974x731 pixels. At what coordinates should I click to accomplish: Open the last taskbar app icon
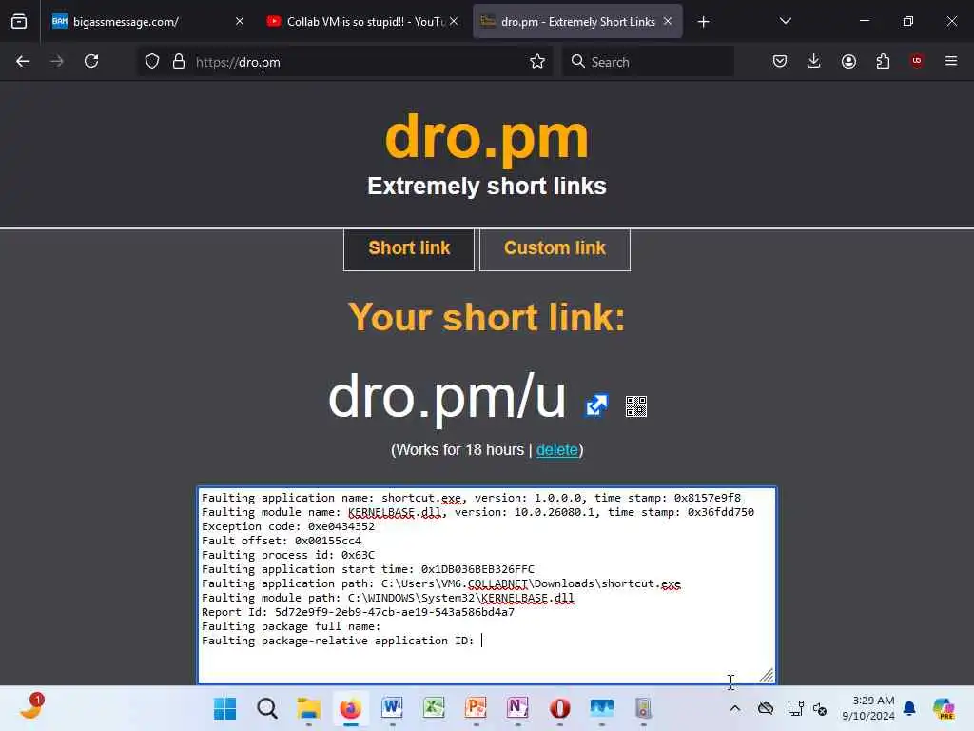[x=644, y=708]
